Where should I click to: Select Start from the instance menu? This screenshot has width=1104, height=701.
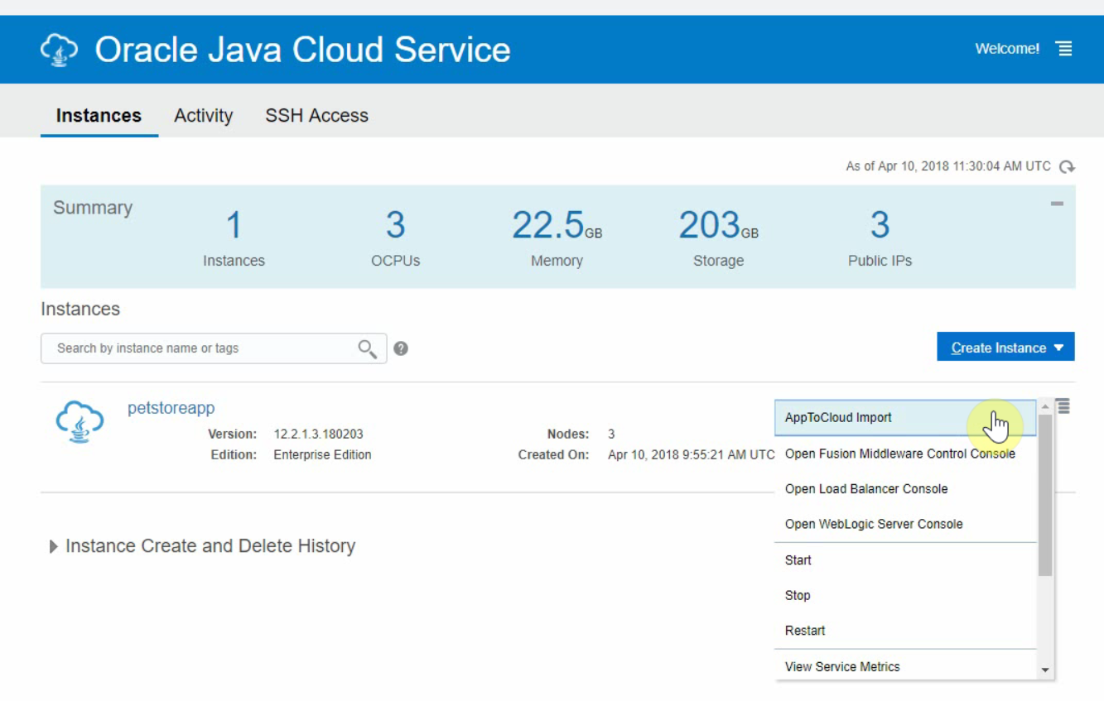(905, 560)
